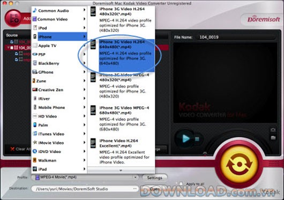Image resolution: width=284 pixels, height=200 pixels.
Task: Click the Add video film-reel icon
Action: (14, 18)
